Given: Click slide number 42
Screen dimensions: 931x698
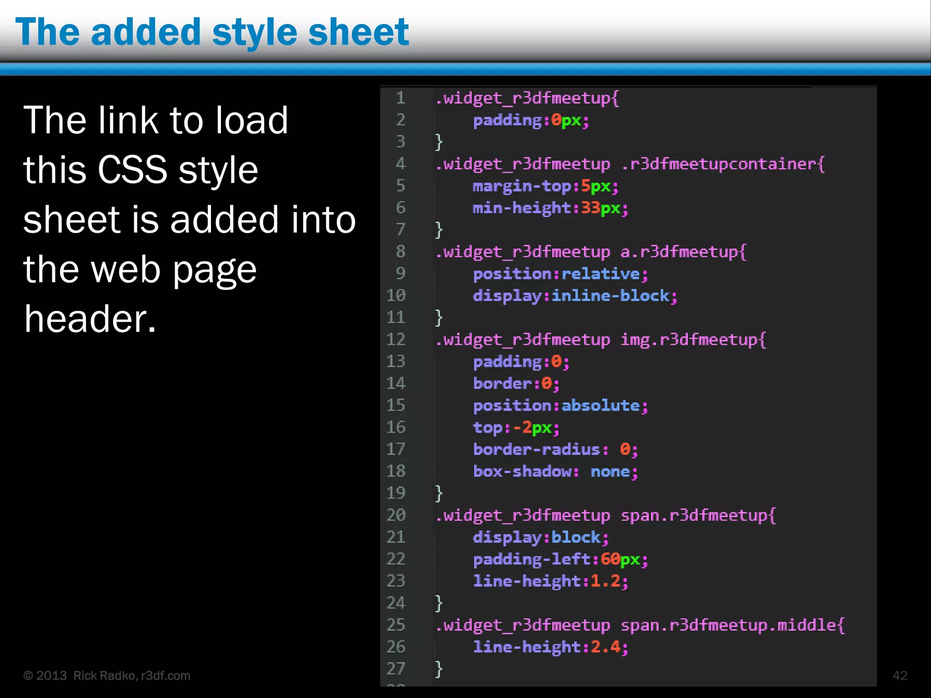Looking at the screenshot, I should pyautogui.click(x=900, y=676).
